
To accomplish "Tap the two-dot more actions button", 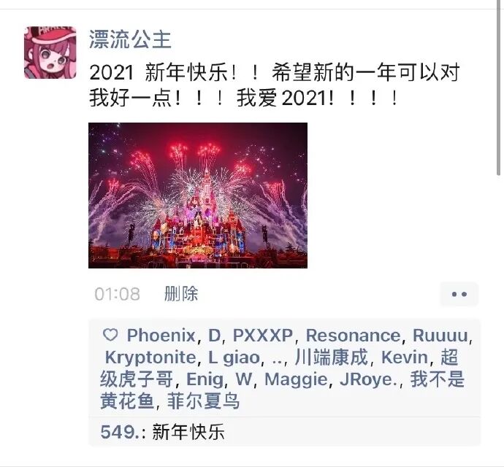I will coord(459,294).
